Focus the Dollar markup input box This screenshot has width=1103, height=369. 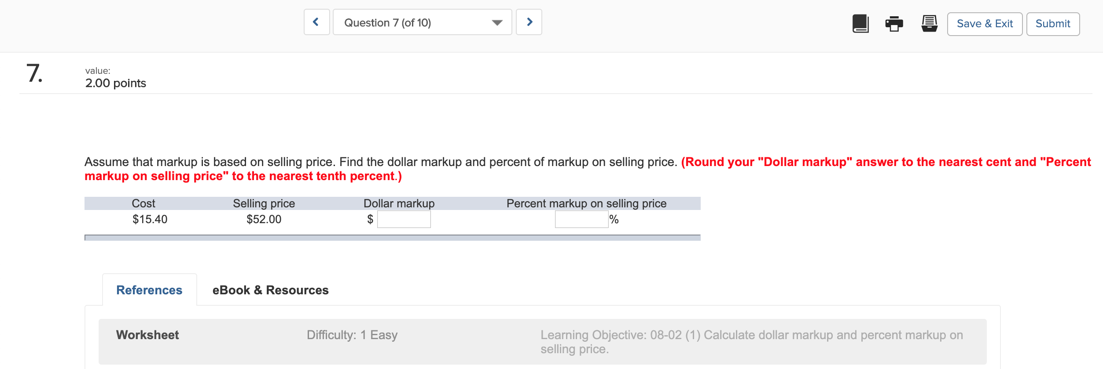tap(404, 219)
